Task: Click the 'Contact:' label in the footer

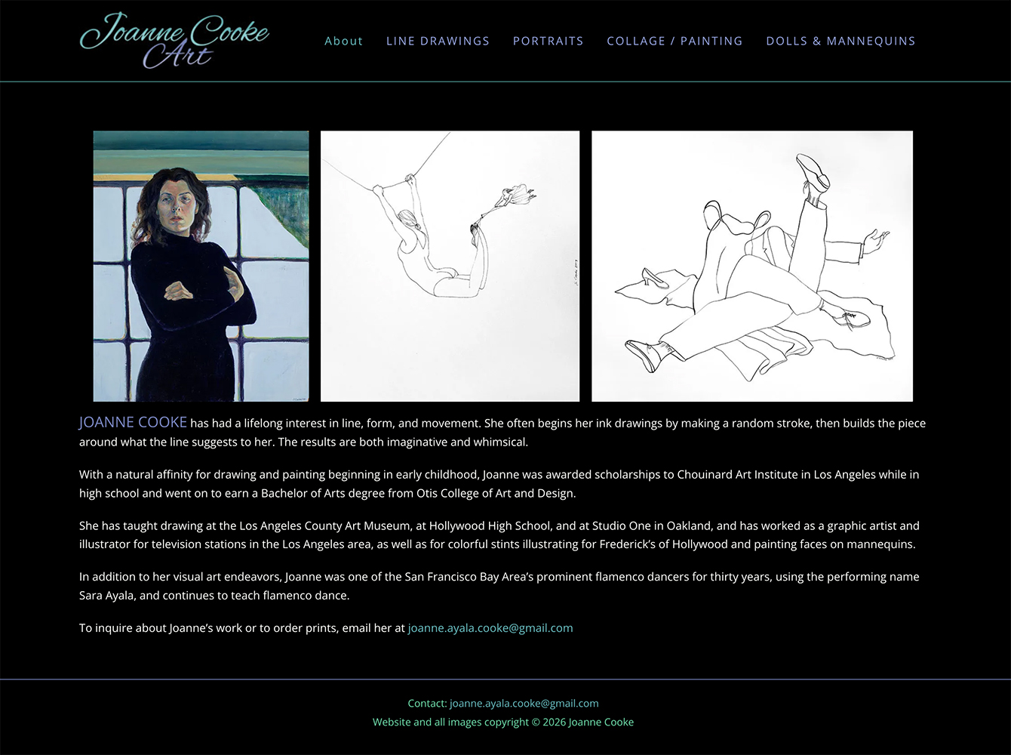Action: tap(427, 703)
